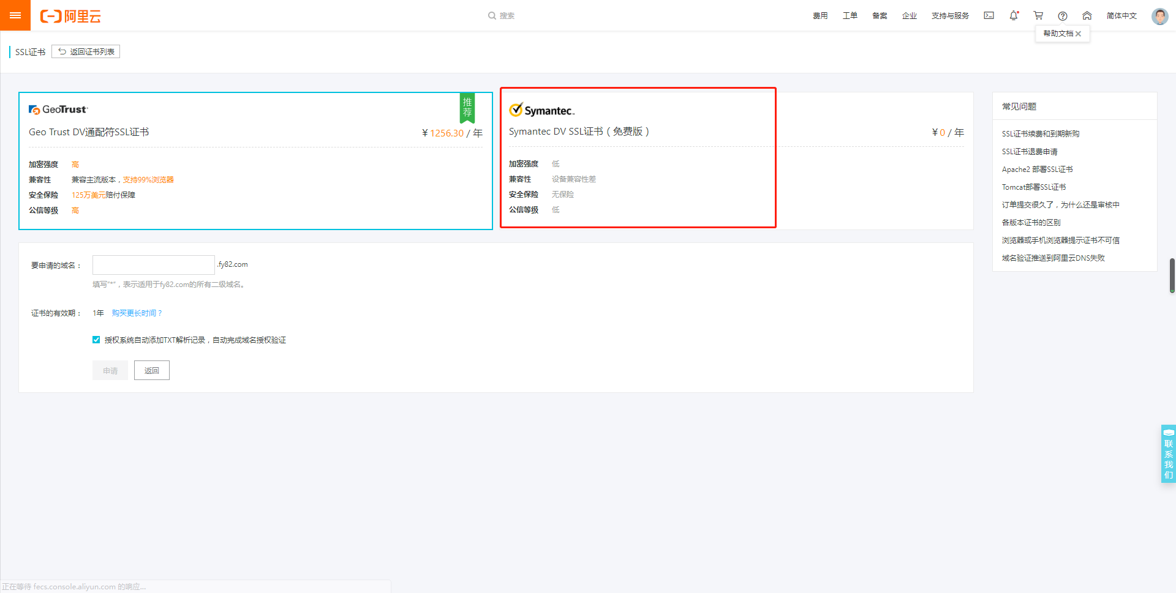Click the search magnifier icon
Image resolution: width=1176 pixels, height=593 pixels.
click(x=491, y=15)
